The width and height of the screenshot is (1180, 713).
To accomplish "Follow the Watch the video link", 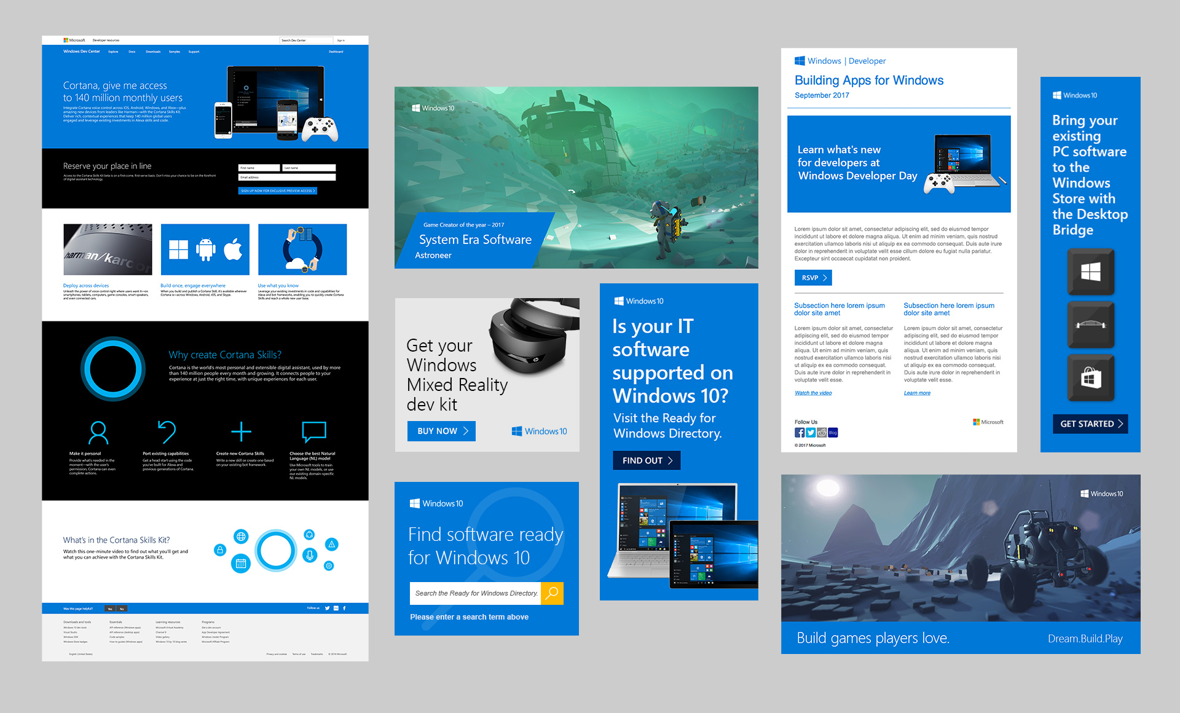I will coord(812,393).
